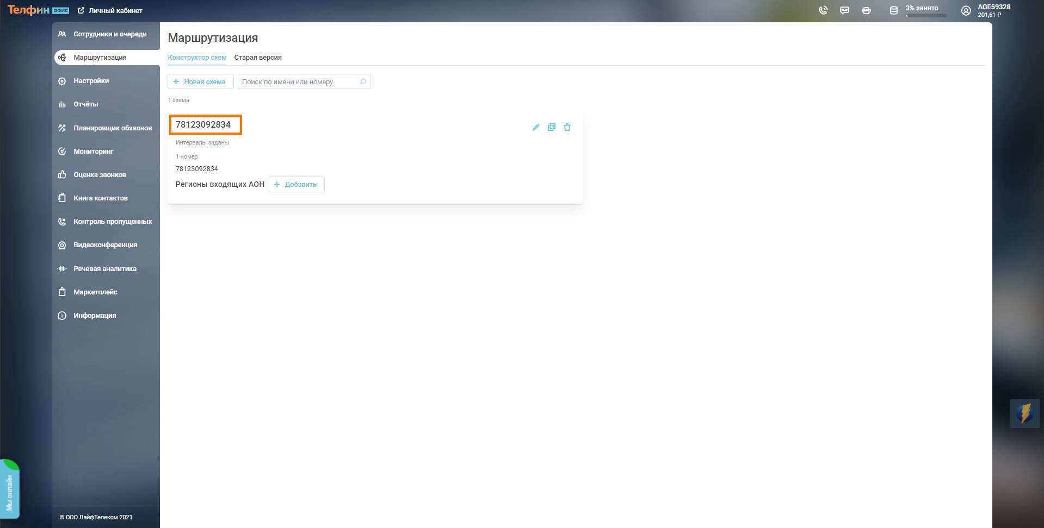Viewport: 1044px width, 528px height.
Task: Open the Мы онлайн chat widget
Action: 10,489
